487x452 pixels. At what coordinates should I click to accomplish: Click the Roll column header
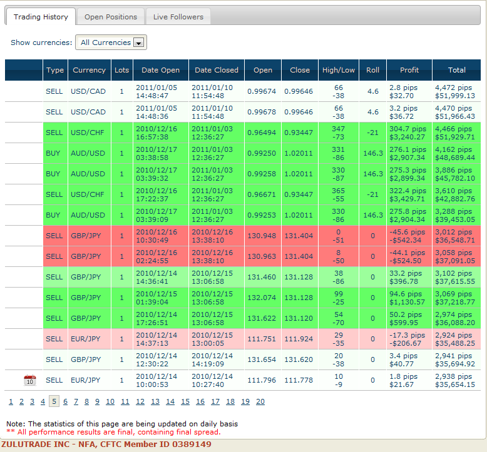pos(372,70)
